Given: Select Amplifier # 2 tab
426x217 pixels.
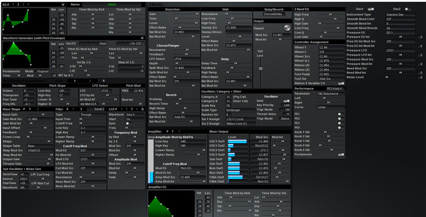Looking at the screenshot, I should pyautogui.click(x=179, y=132).
